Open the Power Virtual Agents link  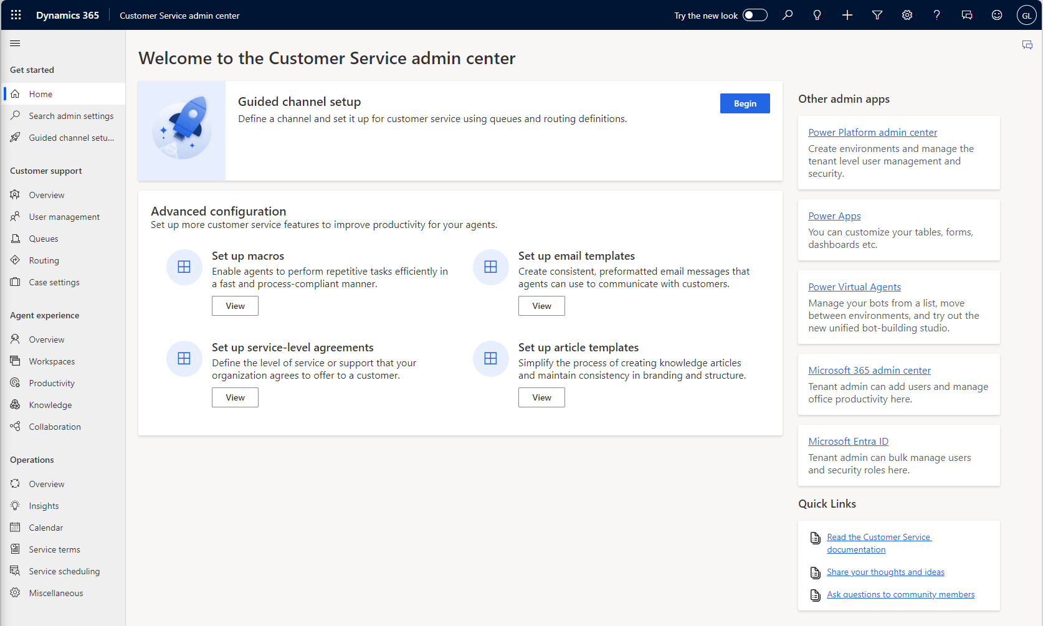pos(854,287)
